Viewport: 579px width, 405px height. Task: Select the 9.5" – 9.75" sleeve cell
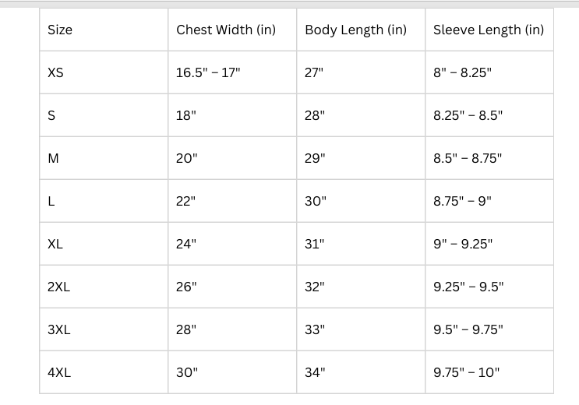coord(489,329)
